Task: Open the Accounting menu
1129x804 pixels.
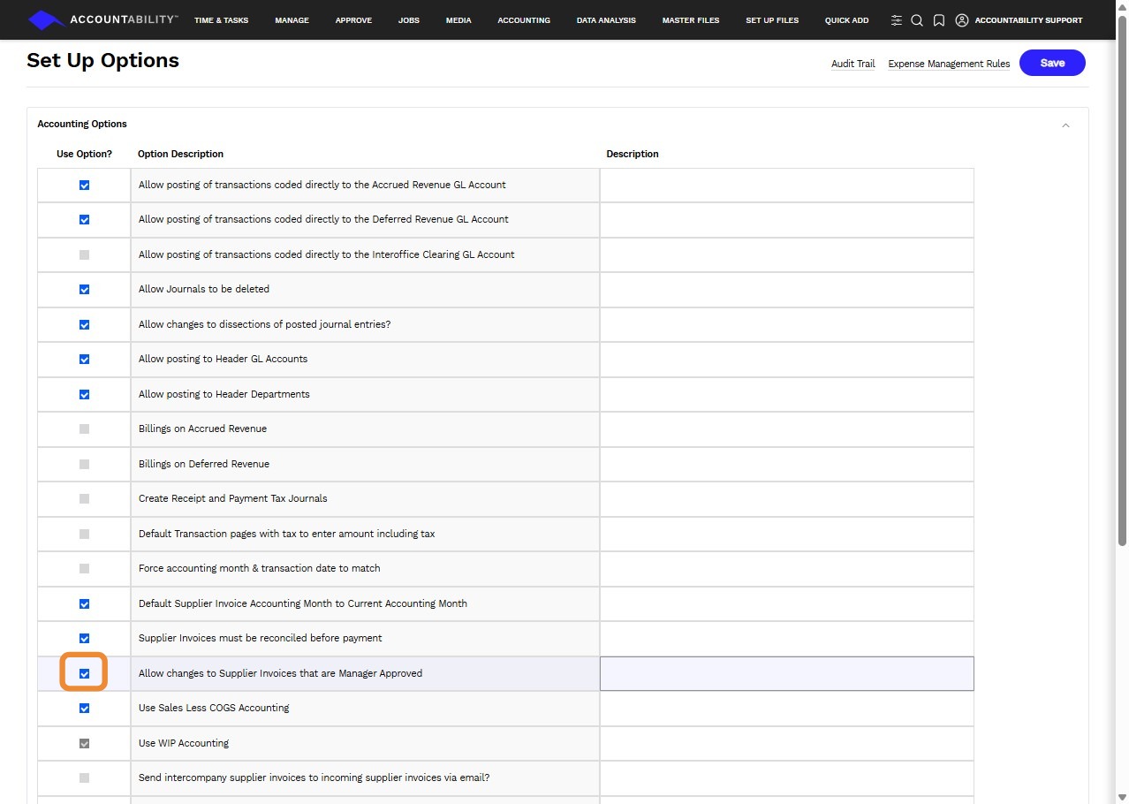Action: click(524, 20)
